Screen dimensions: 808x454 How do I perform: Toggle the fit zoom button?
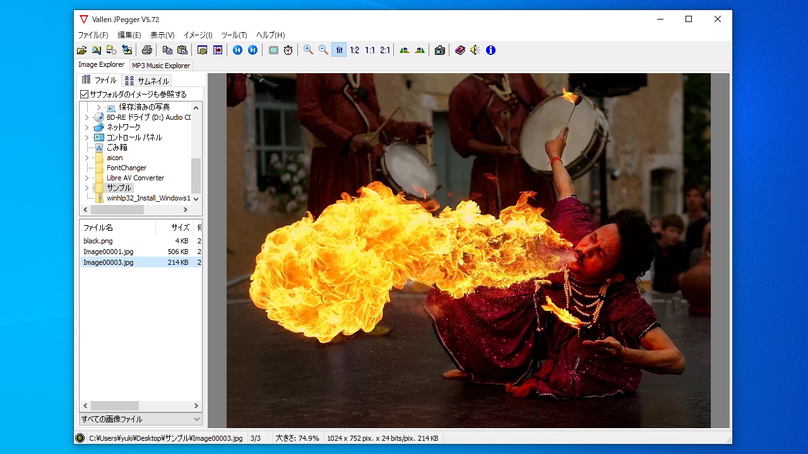339,50
